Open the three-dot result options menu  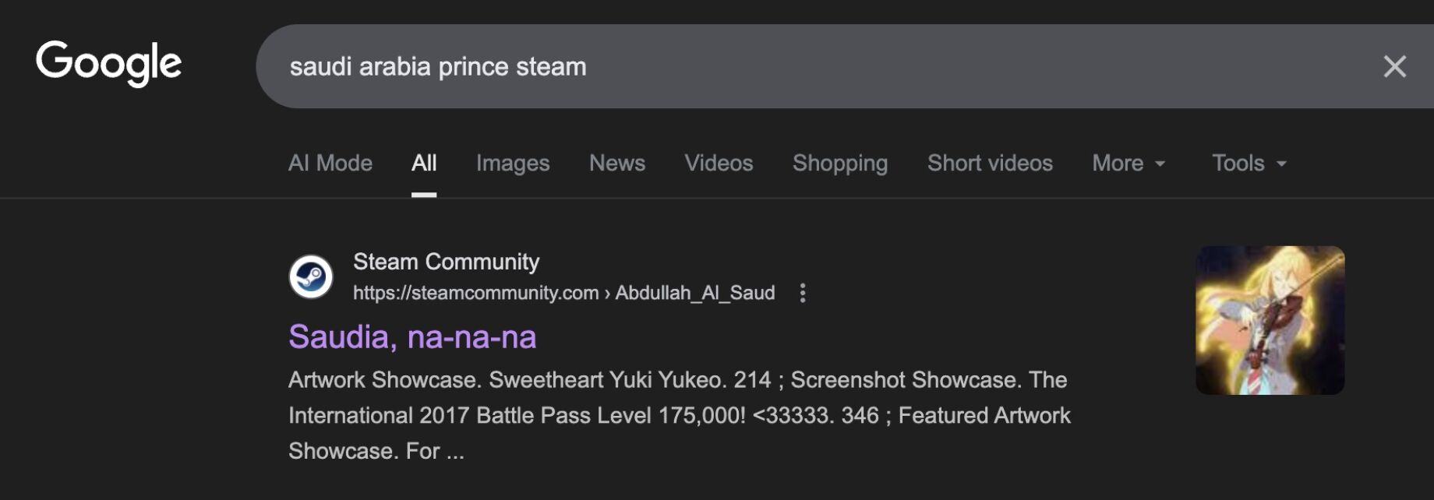click(803, 293)
